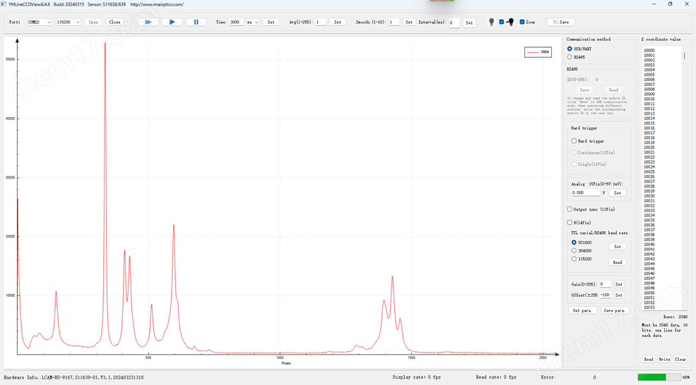696x385 pixels.
Task: Click the YMLineCCDView app icon in title bar
Action: click(x=4, y=4)
